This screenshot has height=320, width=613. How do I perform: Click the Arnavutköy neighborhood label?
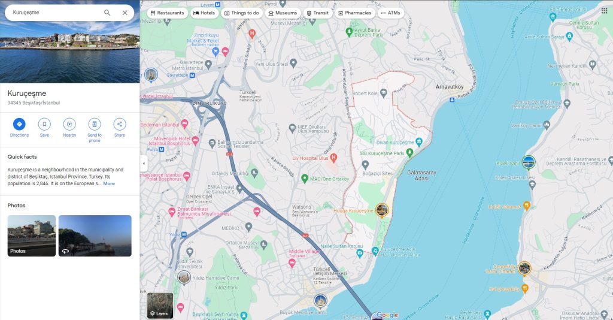pos(450,86)
